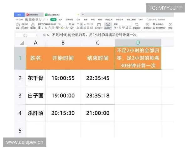Viewport: 188px width, 150px height.
Task: Click the command search box
Action: [x=156, y=19]
